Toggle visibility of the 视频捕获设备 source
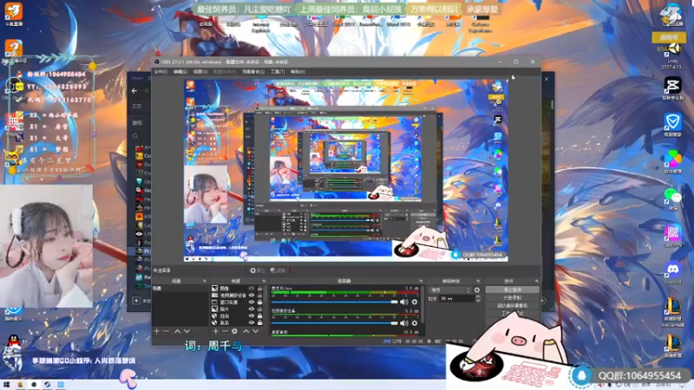 (x=252, y=295)
